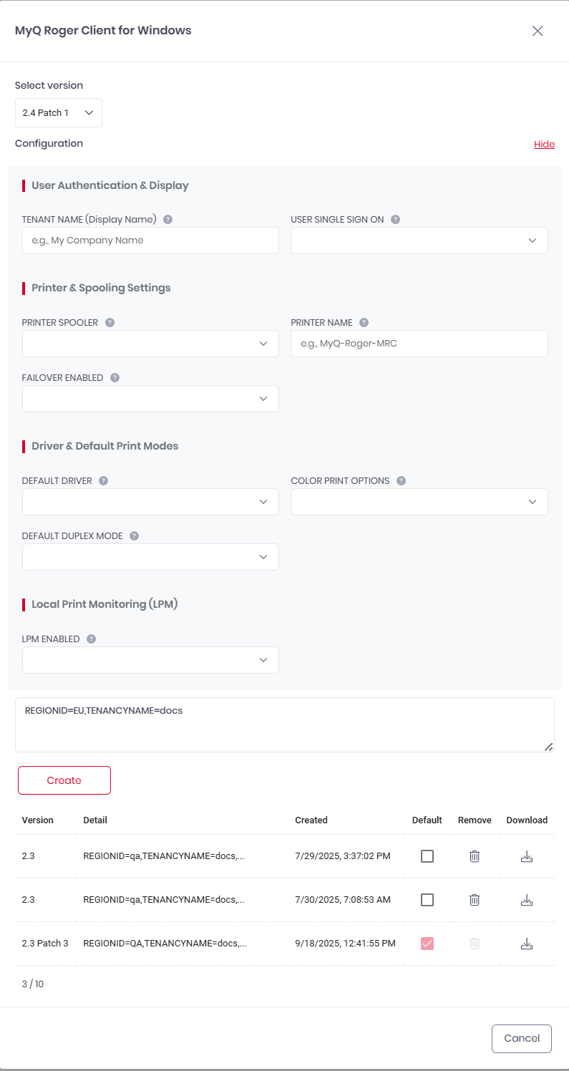This screenshot has width=569, height=1071.
Task: Check Default box for 7/30/2025 package
Action: tap(427, 900)
